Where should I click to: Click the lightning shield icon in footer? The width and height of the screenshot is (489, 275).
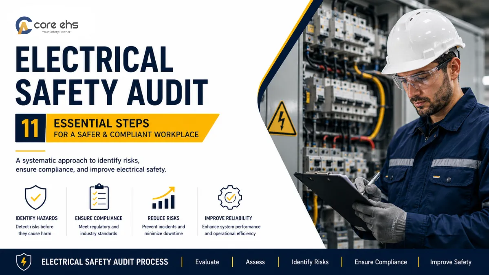24,262
